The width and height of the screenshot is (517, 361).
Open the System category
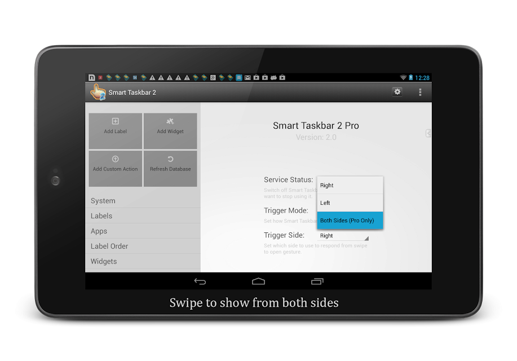(143, 201)
